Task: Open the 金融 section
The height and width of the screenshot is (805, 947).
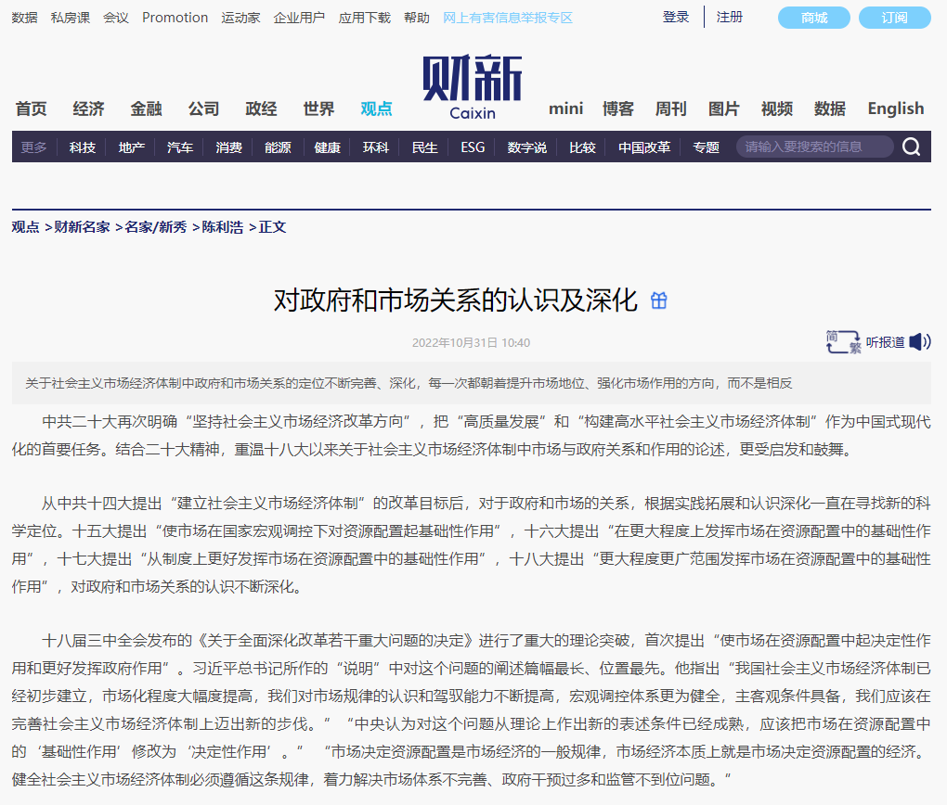Action: pos(145,108)
